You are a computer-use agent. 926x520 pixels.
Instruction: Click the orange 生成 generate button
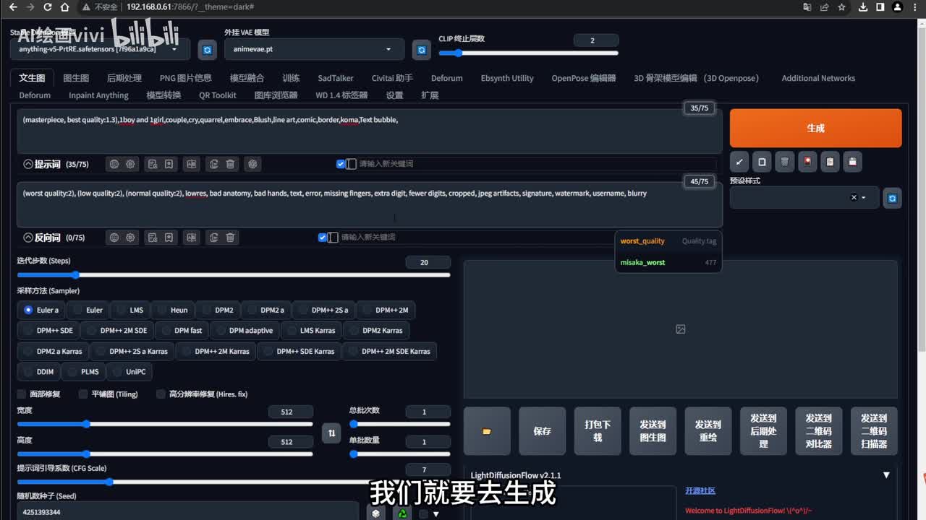pyautogui.click(x=815, y=128)
